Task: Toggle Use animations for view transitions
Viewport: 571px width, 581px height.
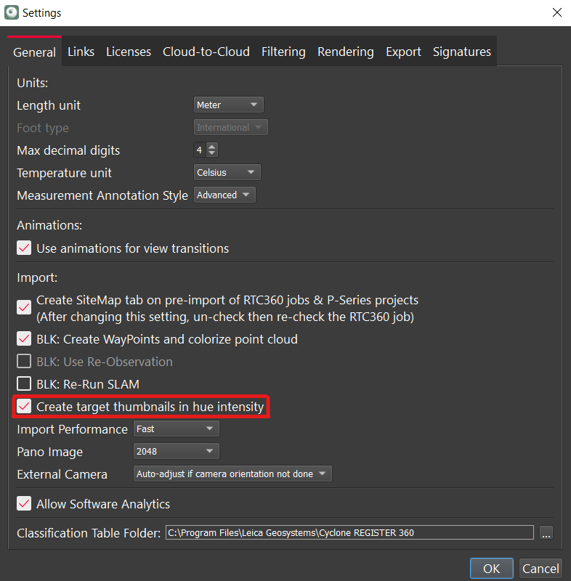Action: click(24, 248)
